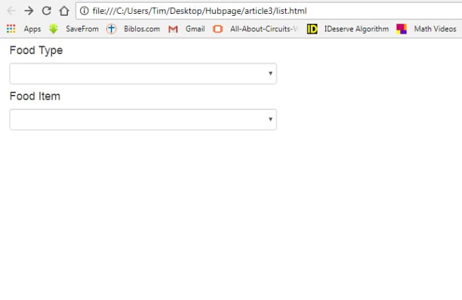Open the Gmail bookmark
462x300 pixels.
click(x=187, y=29)
